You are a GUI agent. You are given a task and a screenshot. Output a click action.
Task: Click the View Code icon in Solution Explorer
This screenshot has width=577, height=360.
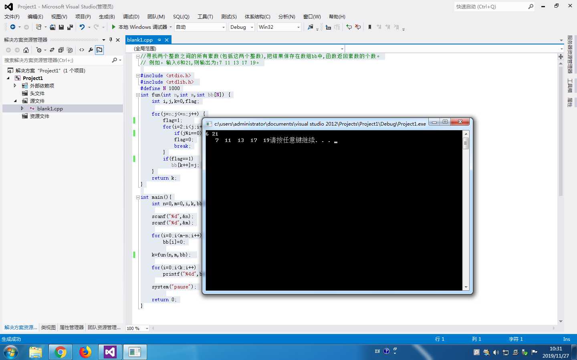(82, 50)
